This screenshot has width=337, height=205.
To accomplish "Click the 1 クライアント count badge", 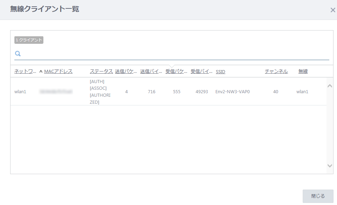I will [x=29, y=40].
